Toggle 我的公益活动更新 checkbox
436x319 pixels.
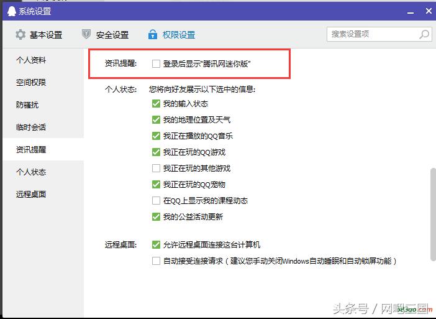(x=156, y=216)
